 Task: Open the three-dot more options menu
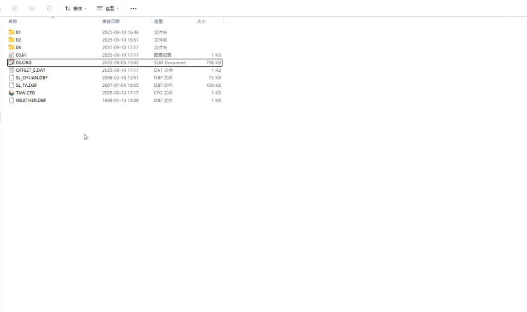click(133, 8)
